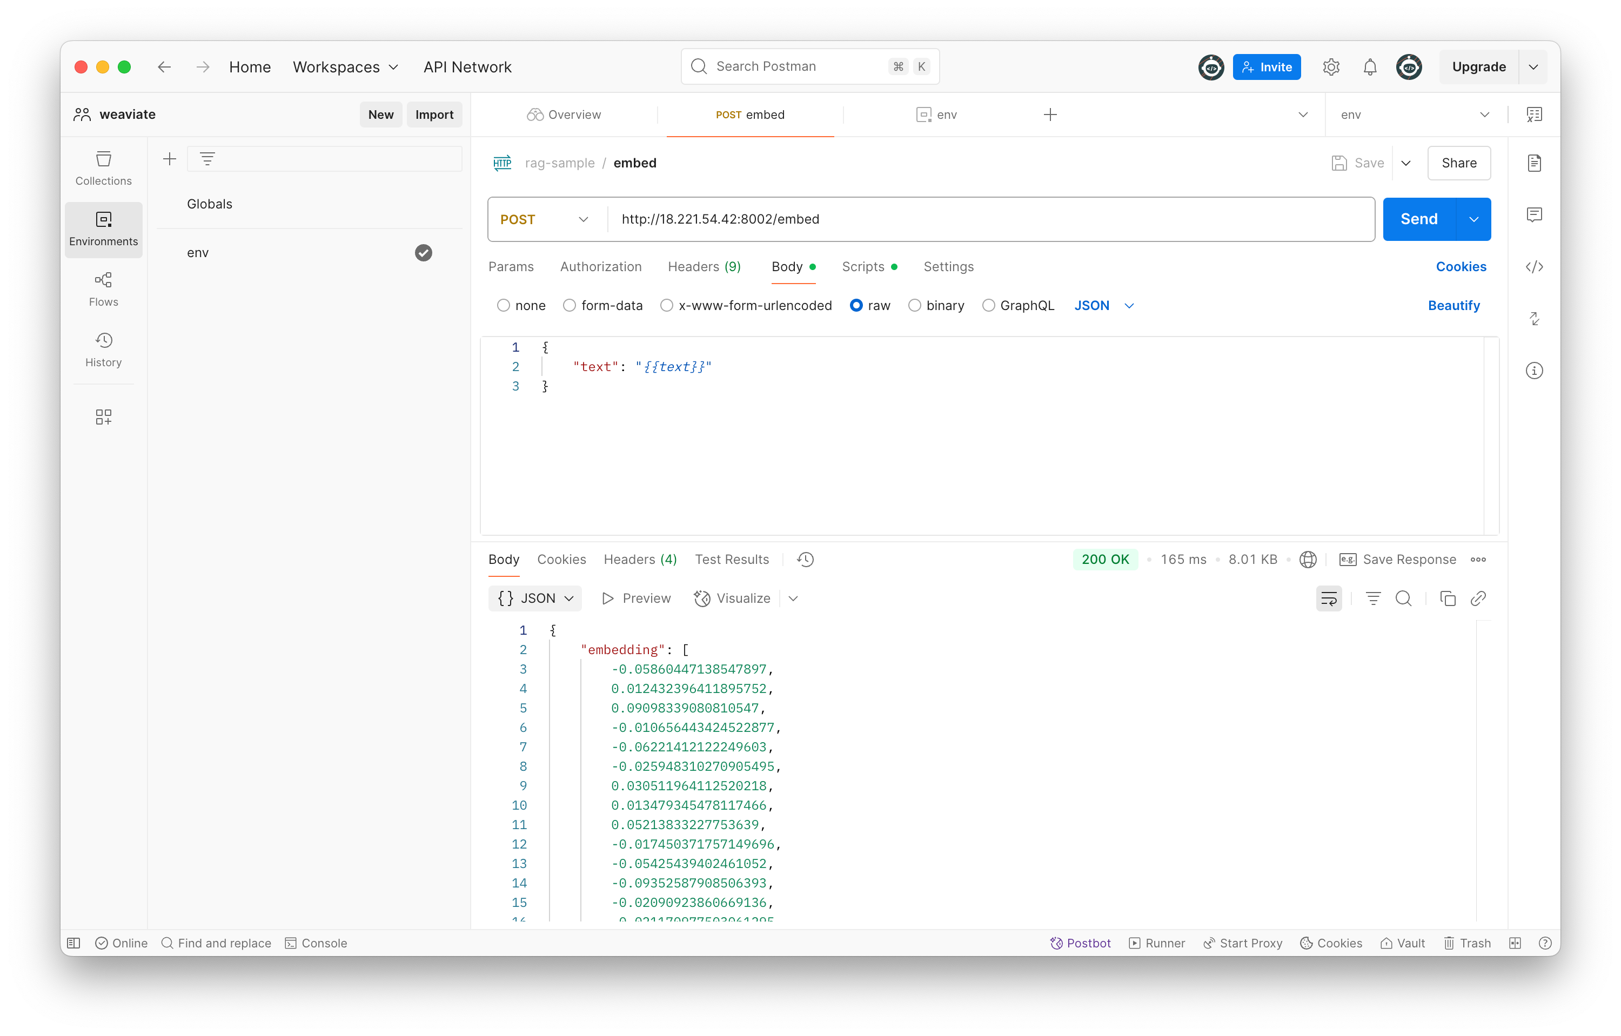Viewport: 1621px width, 1036px height.
Task: Open the History sidebar panel
Action: point(103,350)
